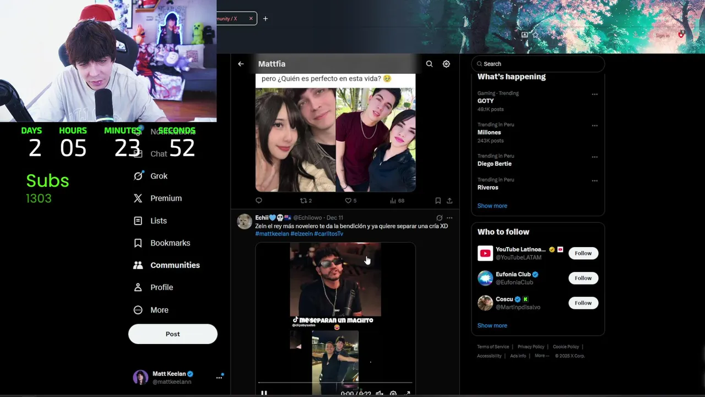
Task: Open community settings gear icon
Action: point(446,64)
